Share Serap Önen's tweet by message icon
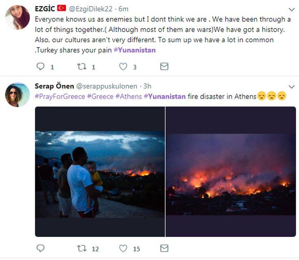Screen dimensions: 299x260 click(164, 248)
